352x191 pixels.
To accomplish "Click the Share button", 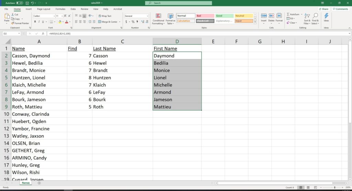I will pyautogui.click(x=324, y=9).
